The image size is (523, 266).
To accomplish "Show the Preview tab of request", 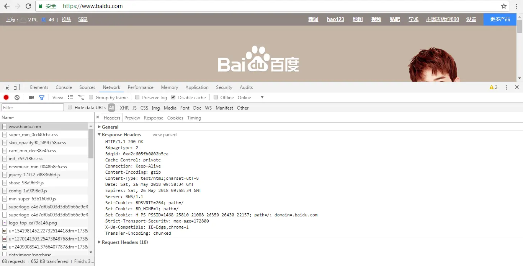I will point(132,118).
